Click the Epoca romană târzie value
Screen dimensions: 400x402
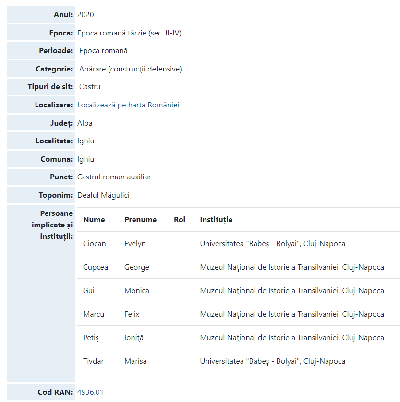(129, 33)
